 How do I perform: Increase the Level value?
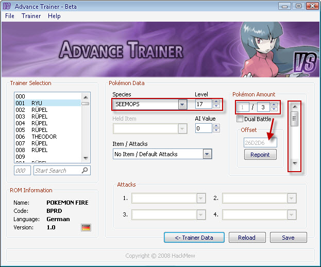click(x=216, y=102)
